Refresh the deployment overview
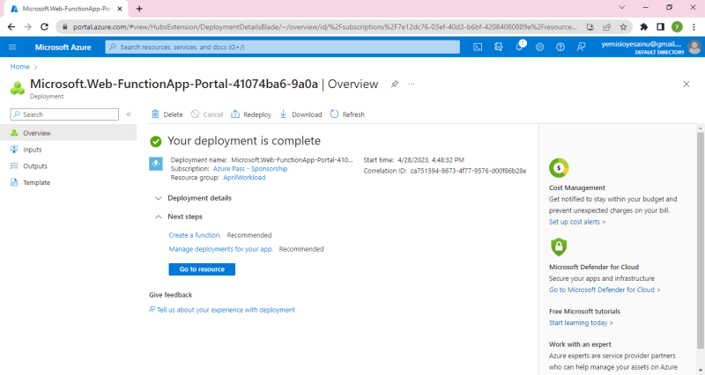Screen dimensions: 705x375 pos(347,114)
